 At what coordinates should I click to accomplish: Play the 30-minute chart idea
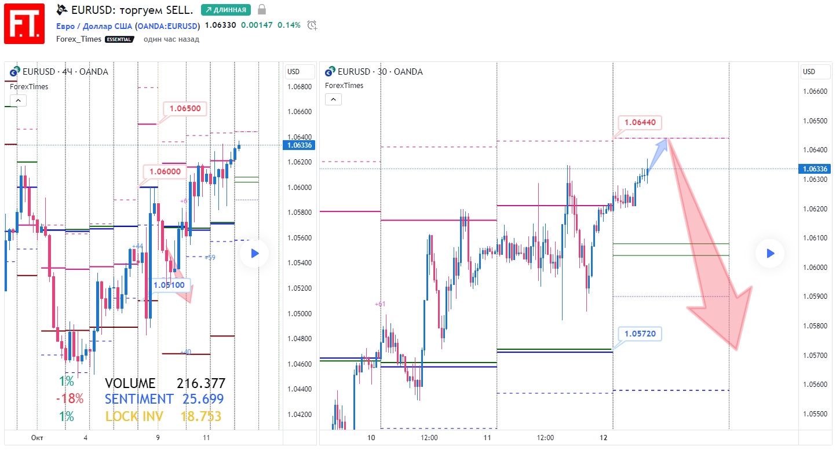click(x=770, y=253)
